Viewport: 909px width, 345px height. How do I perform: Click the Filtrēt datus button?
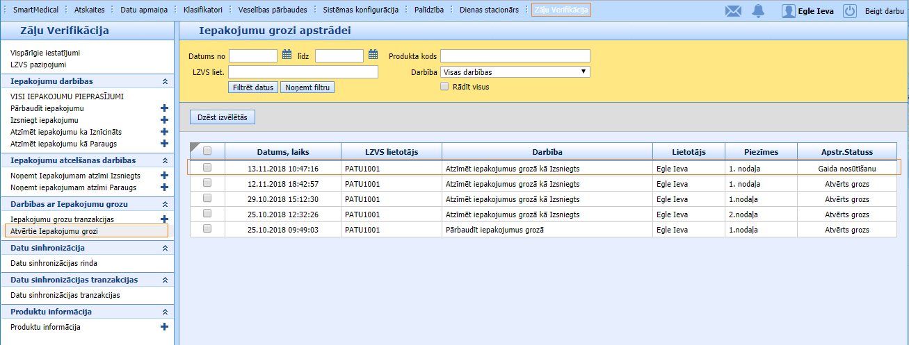[253, 87]
